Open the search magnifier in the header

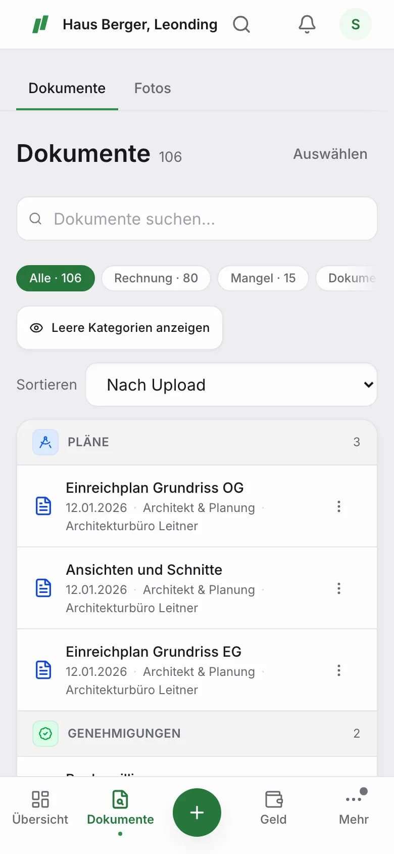point(241,24)
